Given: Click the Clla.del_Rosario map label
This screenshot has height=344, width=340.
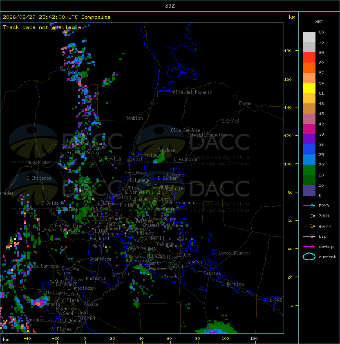Looking at the screenshot, I should [192, 92].
